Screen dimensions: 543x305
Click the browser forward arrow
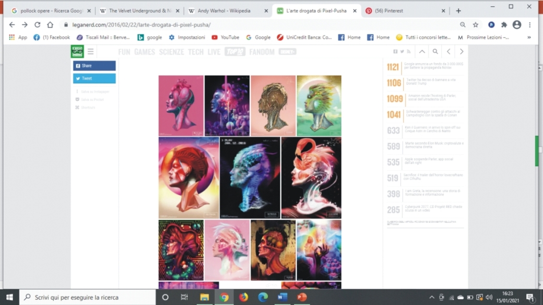(x=25, y=25)
